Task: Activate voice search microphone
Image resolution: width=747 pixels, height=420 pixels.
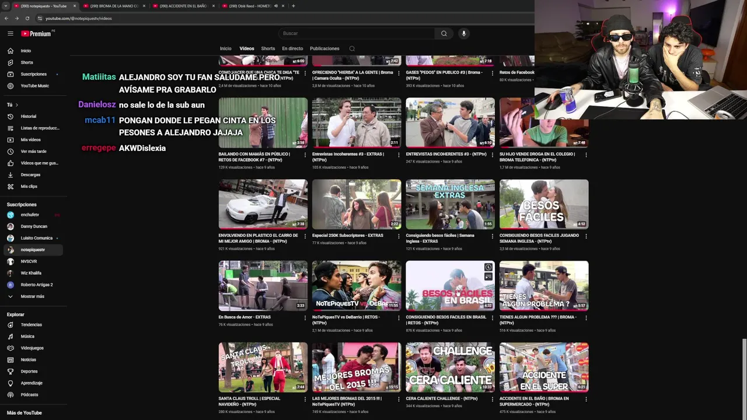Action: click(x=464, y=33)
